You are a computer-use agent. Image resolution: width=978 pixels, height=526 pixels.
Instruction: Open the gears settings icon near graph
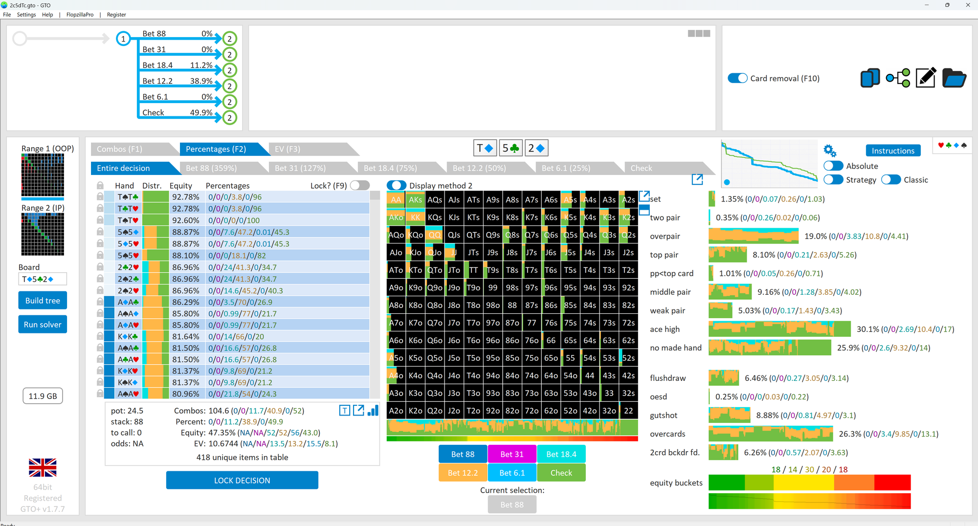(x=829, y=151)
